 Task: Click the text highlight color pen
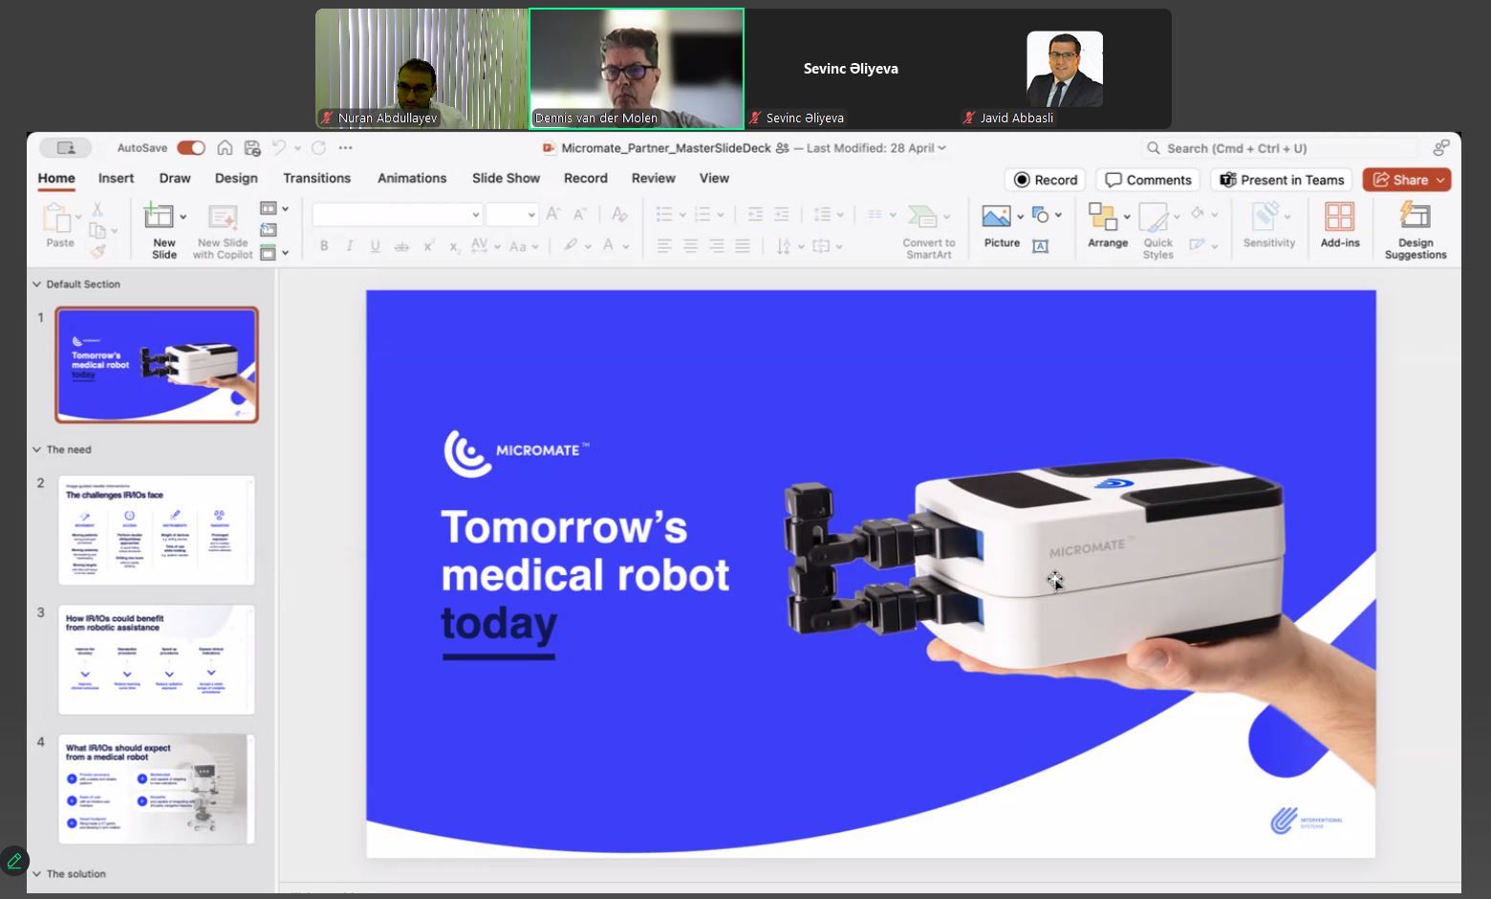pos(571,246)
